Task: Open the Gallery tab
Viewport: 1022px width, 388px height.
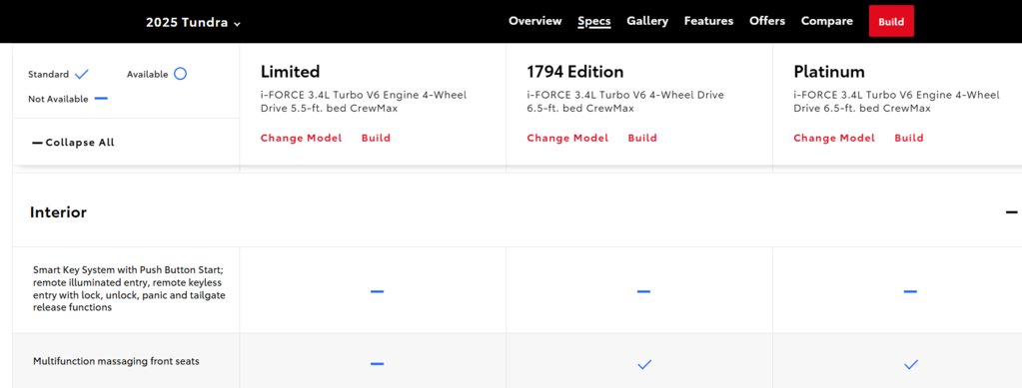Action: [x=647, y=22]
